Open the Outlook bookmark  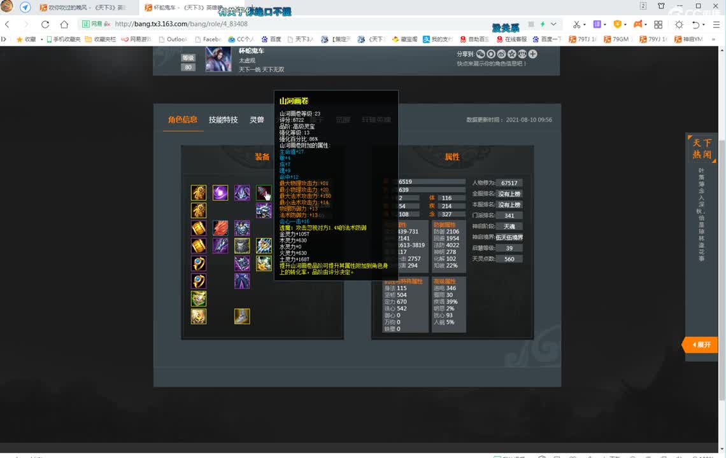(173, 39)
